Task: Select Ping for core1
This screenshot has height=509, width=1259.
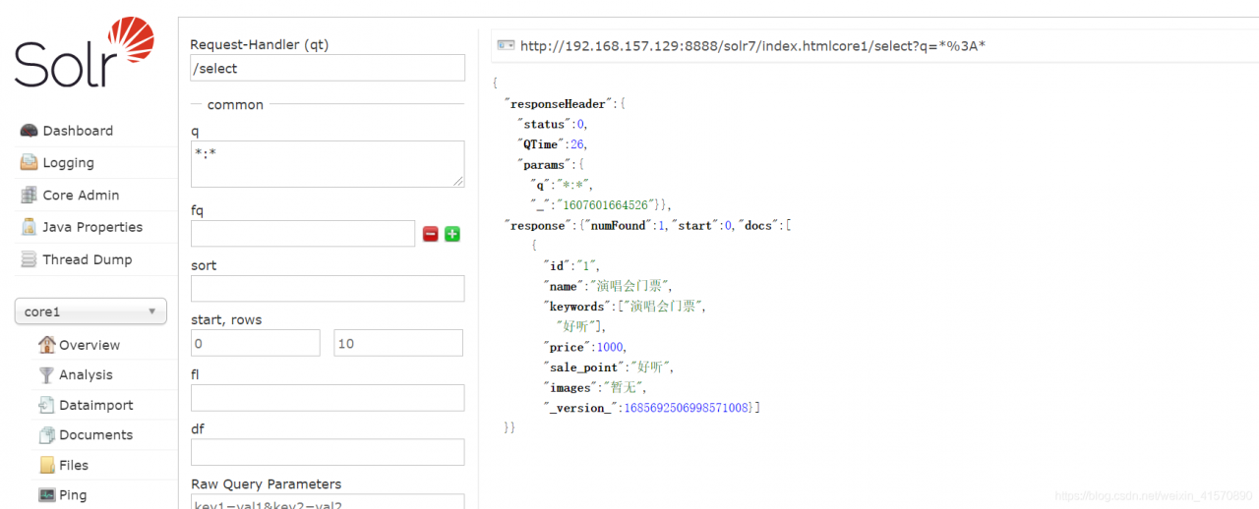Action: (x=73, y=495)
